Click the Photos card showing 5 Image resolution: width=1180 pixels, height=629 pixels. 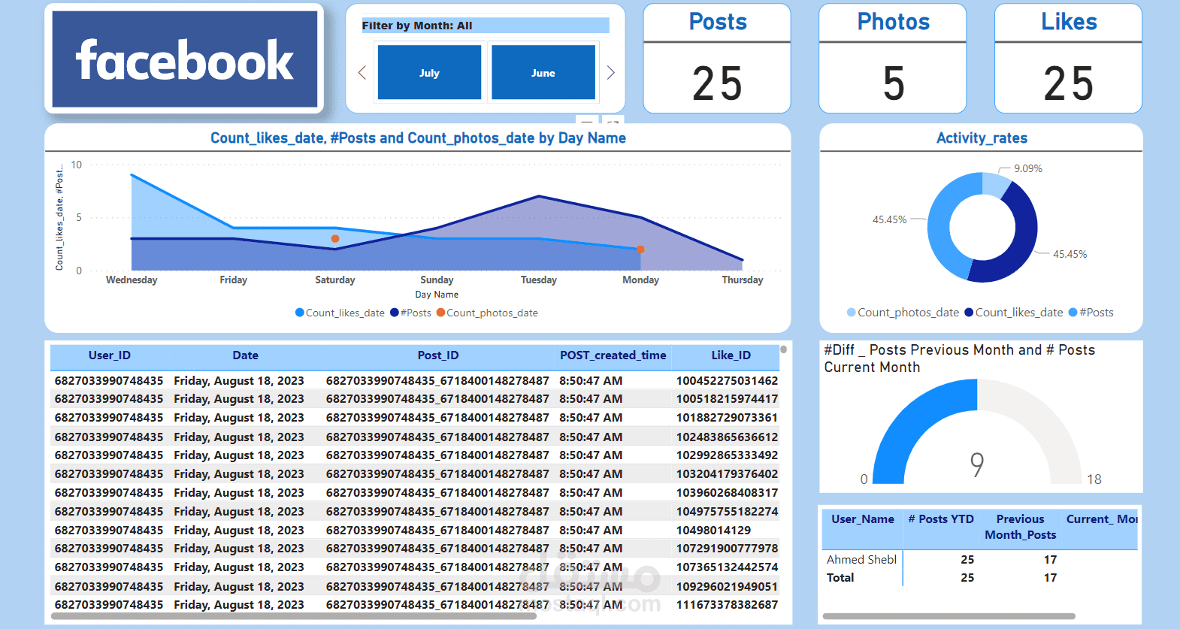(x=893, y=59)
